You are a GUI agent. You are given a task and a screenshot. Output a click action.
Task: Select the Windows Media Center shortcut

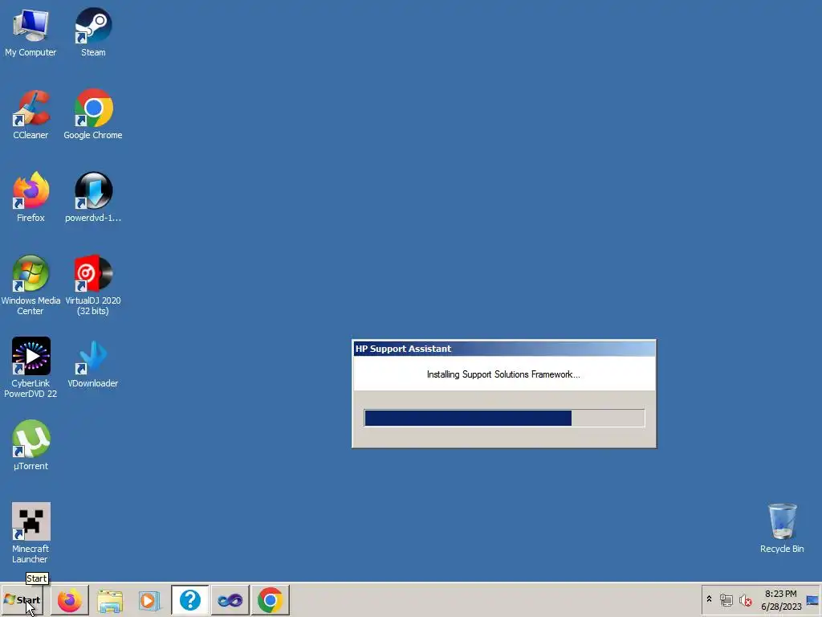31,285
